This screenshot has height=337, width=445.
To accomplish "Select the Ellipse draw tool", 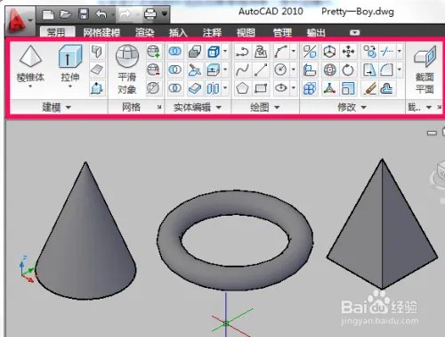I will point(280,88).
